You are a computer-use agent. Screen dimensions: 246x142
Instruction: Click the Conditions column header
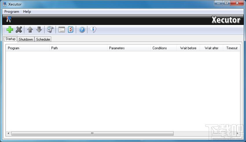(164, 48)
